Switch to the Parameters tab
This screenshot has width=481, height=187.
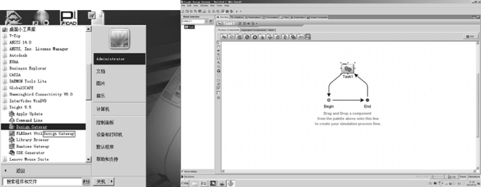point(253,17)
